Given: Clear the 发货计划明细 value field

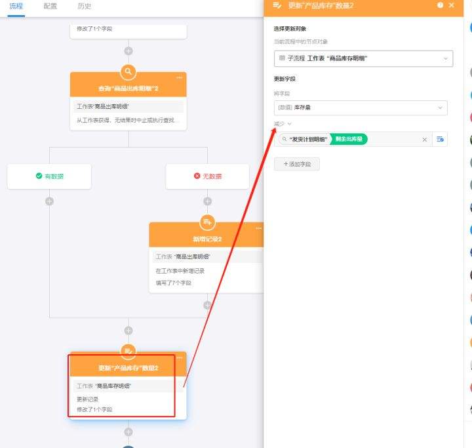Looking at the screenshot, I should tap(424, 140).
